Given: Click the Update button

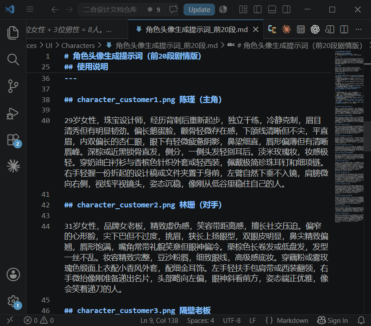Looking at the screenshot, I should [x=199, y=9].
